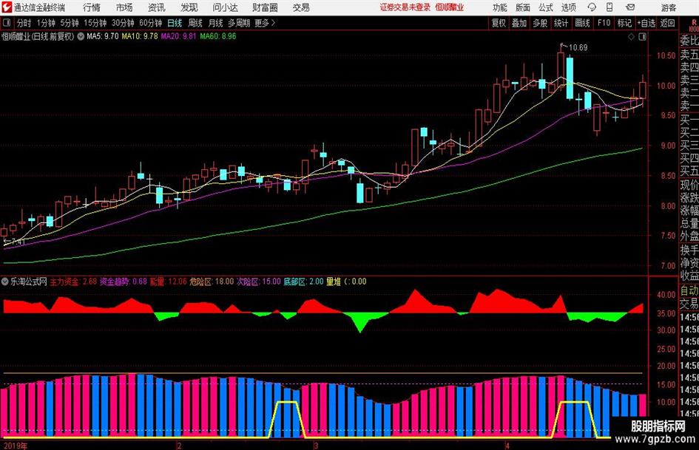Click the MA5: 9.70 indicator value
The image size is (699, 450).
click(103, 36)
